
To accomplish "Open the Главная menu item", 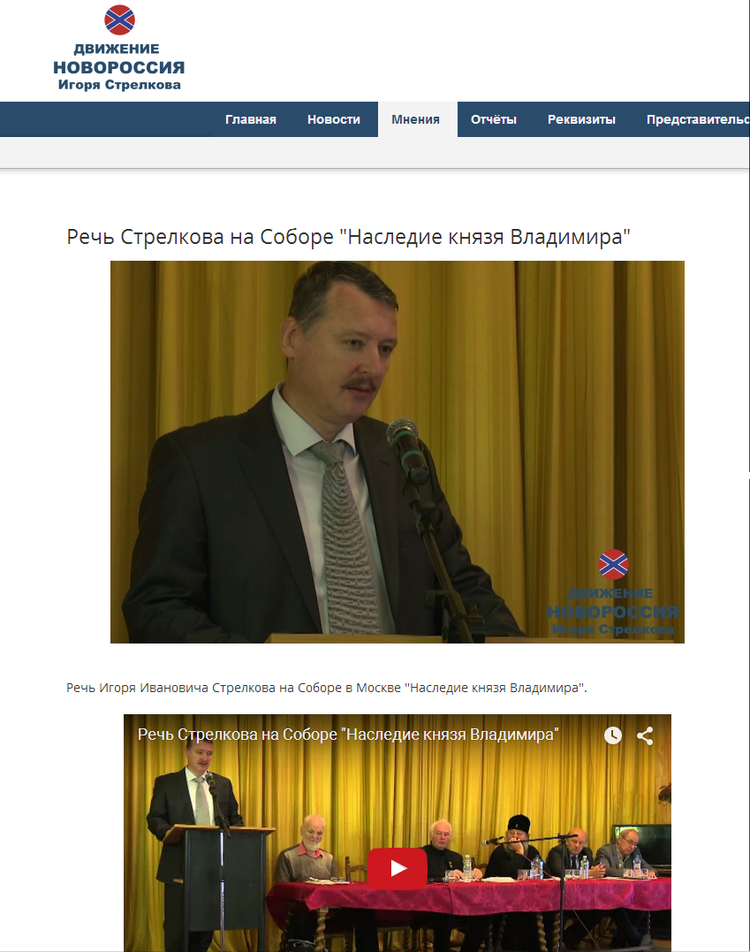I will point(251,119).
